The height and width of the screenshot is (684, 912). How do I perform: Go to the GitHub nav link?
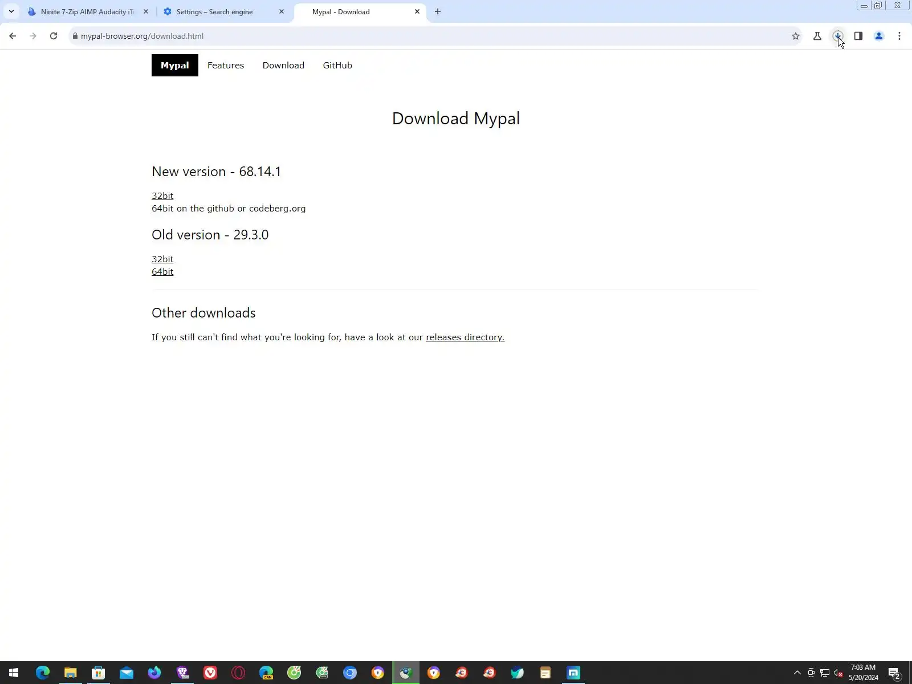337,65
